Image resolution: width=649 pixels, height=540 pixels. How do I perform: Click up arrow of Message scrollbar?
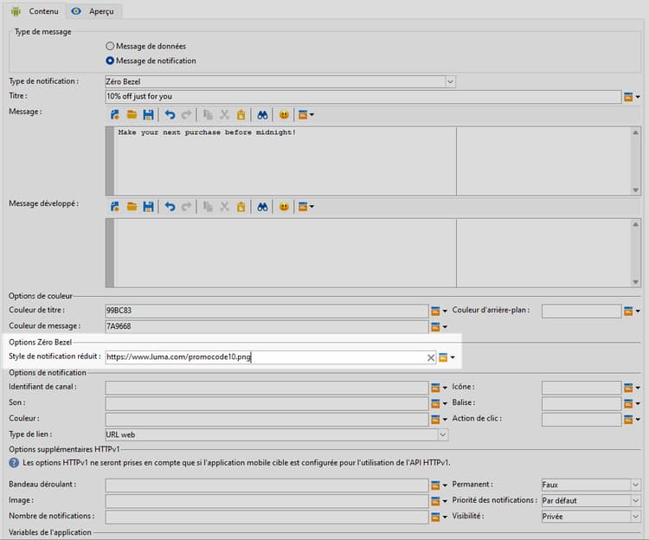coord(635,132)
